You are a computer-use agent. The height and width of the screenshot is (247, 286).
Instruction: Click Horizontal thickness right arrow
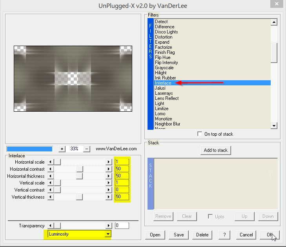pos(109,176)
